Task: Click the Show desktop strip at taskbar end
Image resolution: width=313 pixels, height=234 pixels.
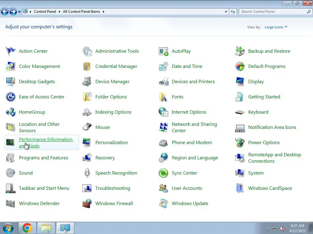Action: tap(311, 228)
